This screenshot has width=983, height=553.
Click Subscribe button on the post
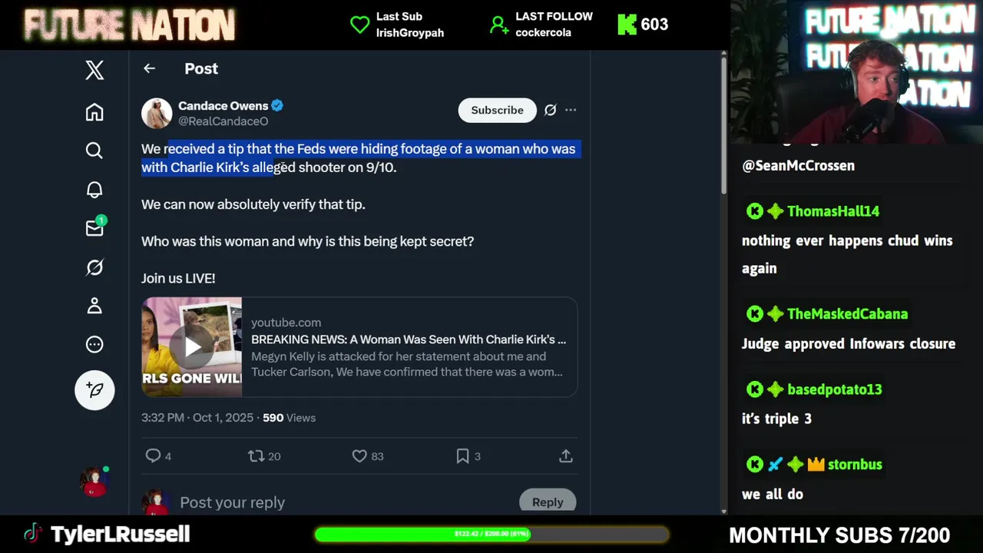click(497, 110)
